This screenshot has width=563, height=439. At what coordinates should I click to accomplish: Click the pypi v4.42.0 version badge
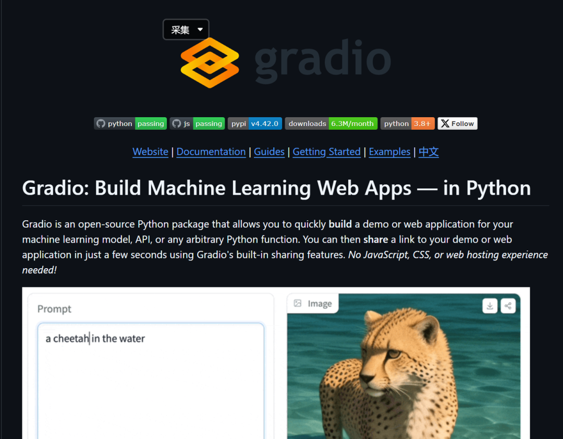(254, 123)
